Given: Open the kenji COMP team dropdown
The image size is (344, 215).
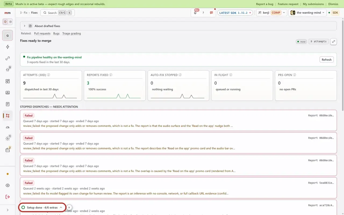Looking at the screenshot, I should pyautogui.click(x=271, y=13).
